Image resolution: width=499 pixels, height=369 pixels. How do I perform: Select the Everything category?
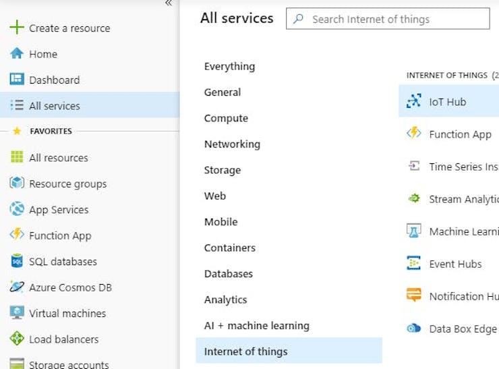click(229, 66)
